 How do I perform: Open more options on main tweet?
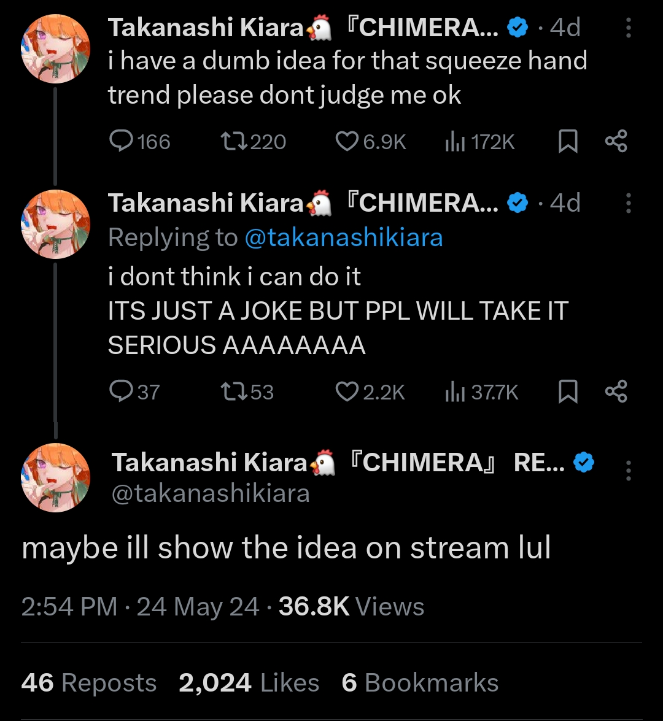(x=628, y=471)
